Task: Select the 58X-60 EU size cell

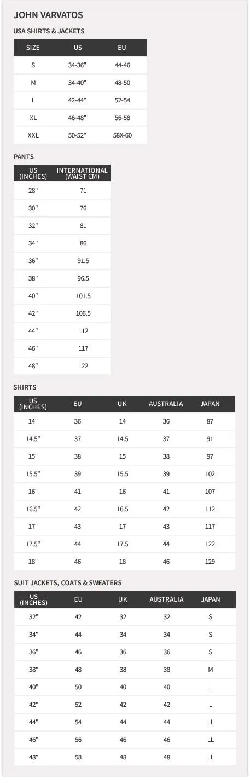Action: click(x=122, y=135)
